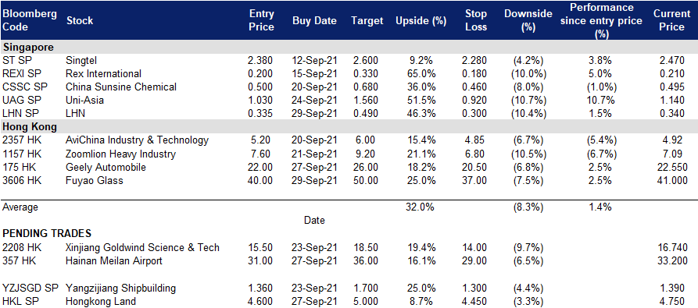The height and width of the screenshot is (308, 698).
Task: Click Xinjiang Goldwind Science & Tech cell
Action: tap(142, 247)
